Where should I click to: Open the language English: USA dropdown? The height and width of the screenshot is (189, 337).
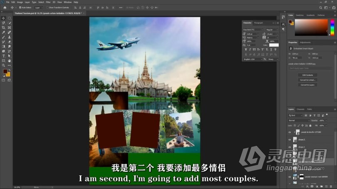tap(253, 59)
